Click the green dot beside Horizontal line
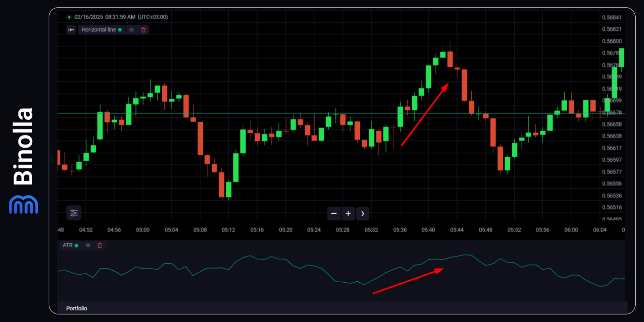Screen dimensions: 644x322 [120, 30]
